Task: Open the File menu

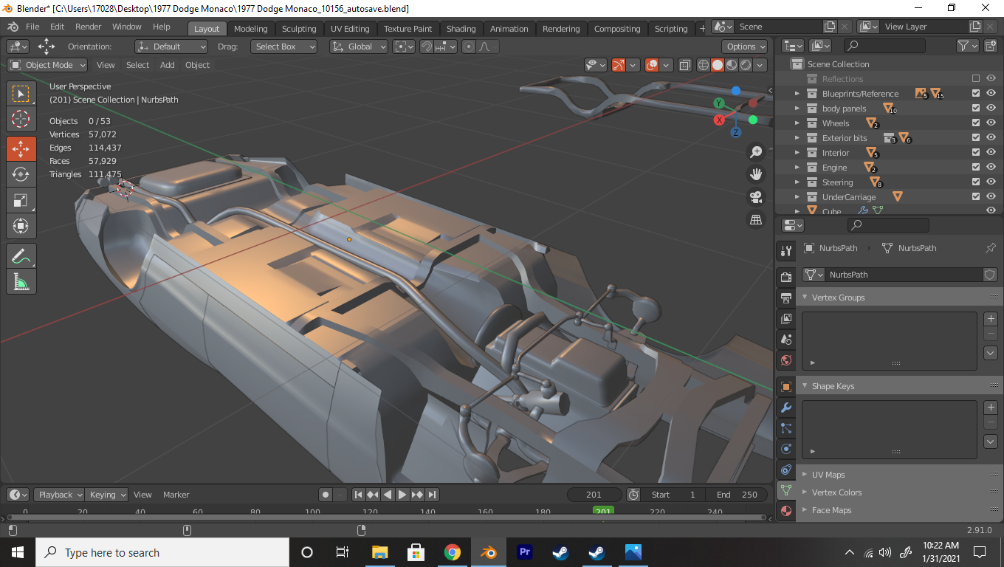Action: 32,27
